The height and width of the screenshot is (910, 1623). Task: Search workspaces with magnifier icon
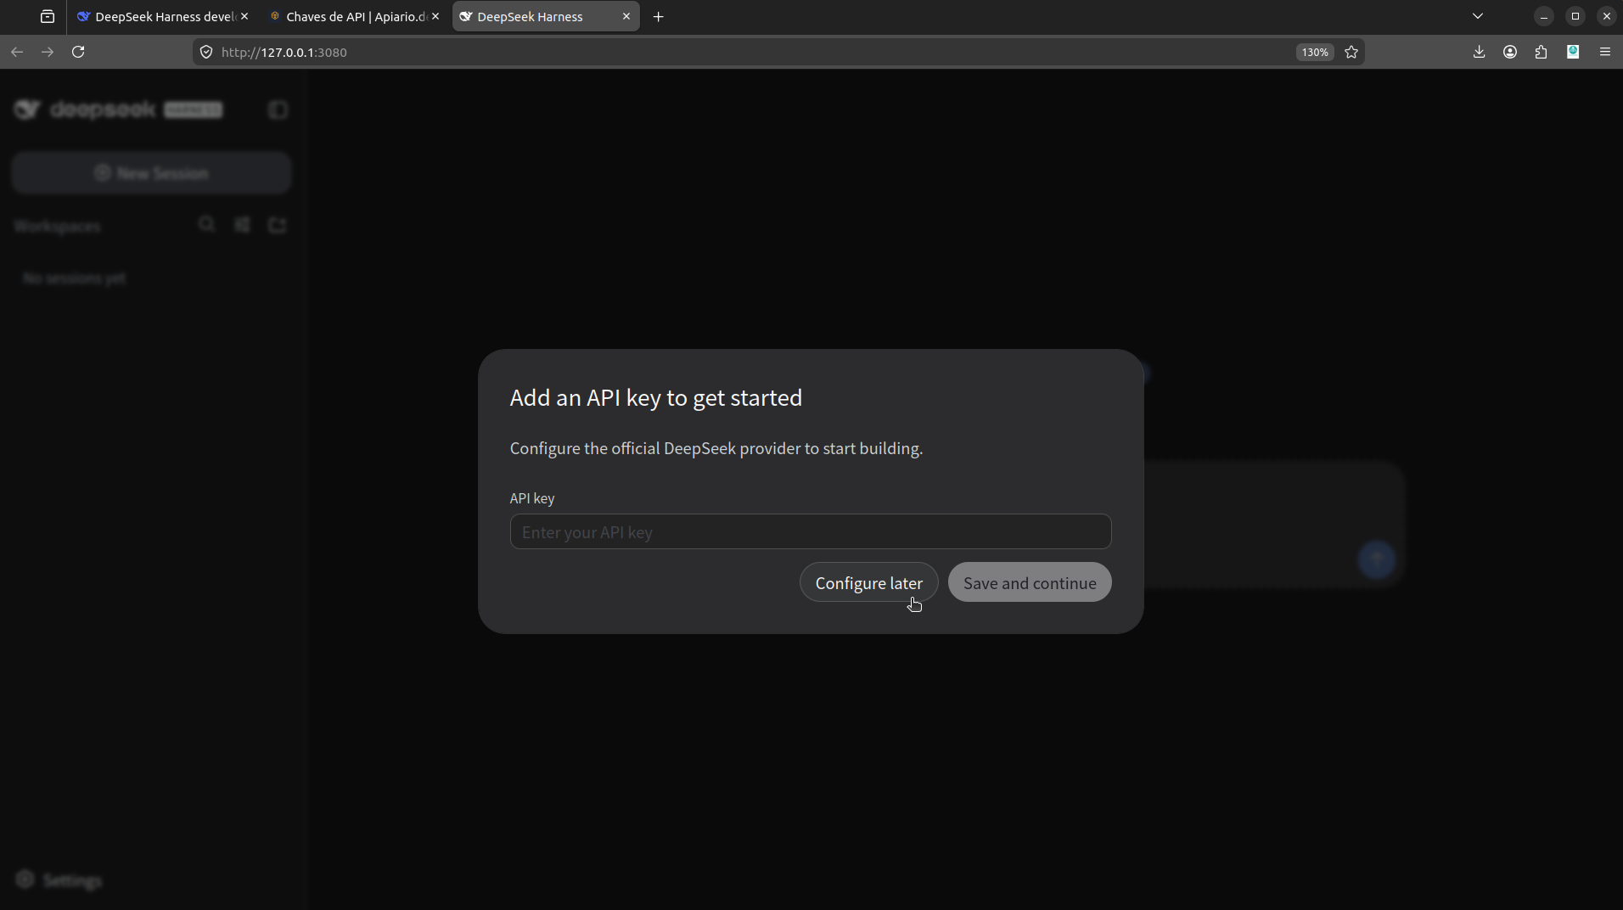(206, 225)
